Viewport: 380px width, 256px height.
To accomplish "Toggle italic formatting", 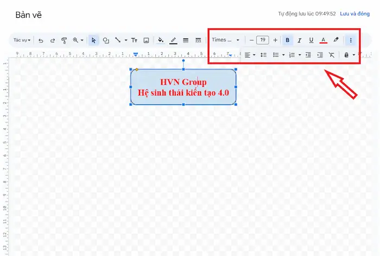I will tap(299, 40).
